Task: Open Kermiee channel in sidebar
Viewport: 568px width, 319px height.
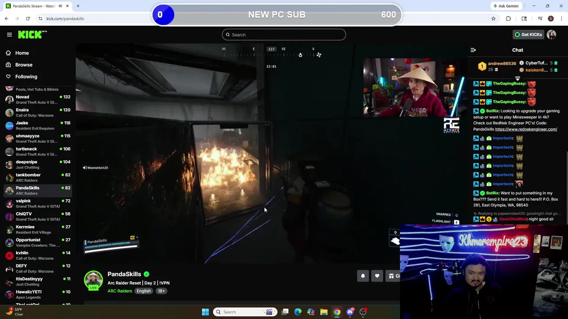Action: pyautogui.click(x=38, y=230)
